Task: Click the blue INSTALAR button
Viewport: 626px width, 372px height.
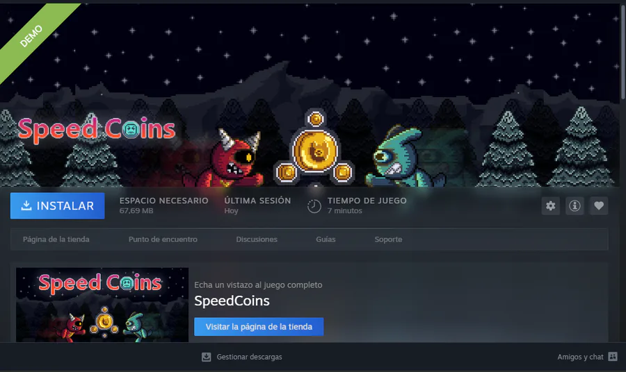Action: click(58, 205)
